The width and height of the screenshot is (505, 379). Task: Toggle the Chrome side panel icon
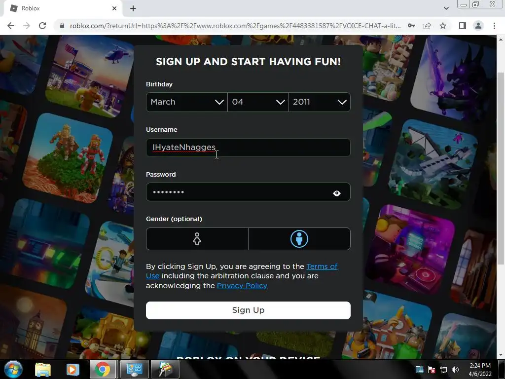click(463, 26)
